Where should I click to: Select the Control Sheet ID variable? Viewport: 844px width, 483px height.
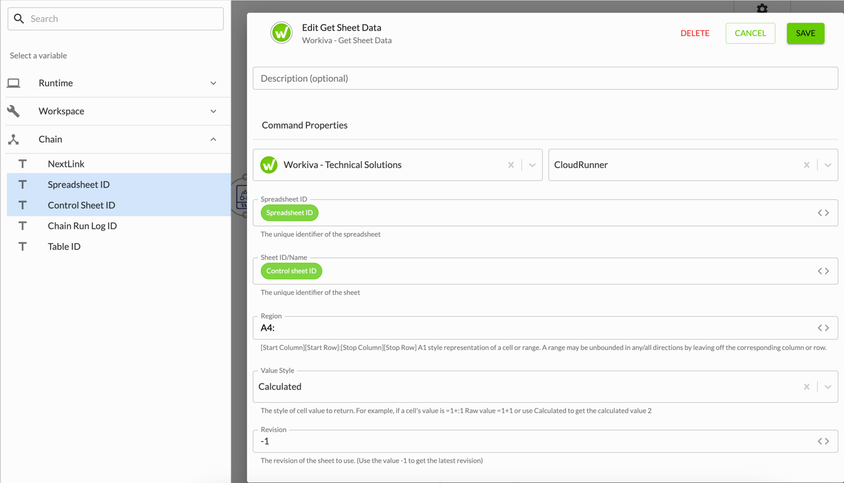point(118,205)
